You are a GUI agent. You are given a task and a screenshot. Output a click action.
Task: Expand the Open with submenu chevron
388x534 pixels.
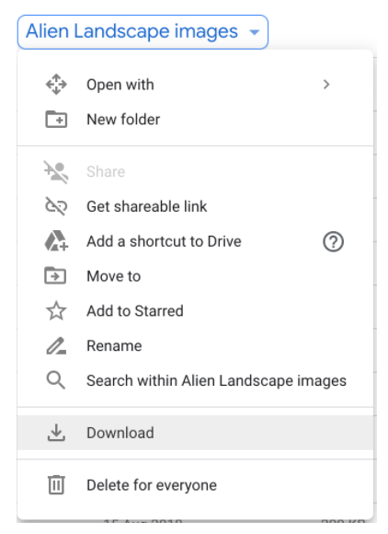click(326, 84)
